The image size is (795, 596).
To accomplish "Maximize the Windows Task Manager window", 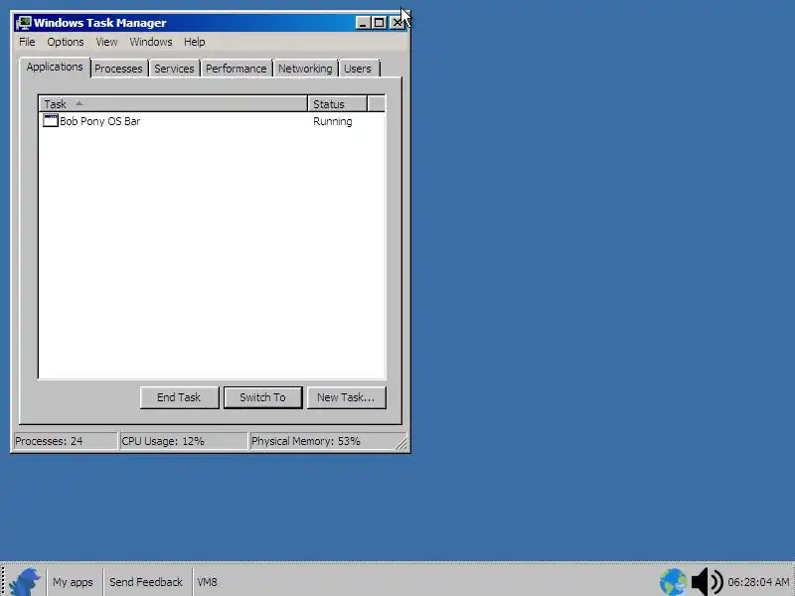I will (379, 23).
